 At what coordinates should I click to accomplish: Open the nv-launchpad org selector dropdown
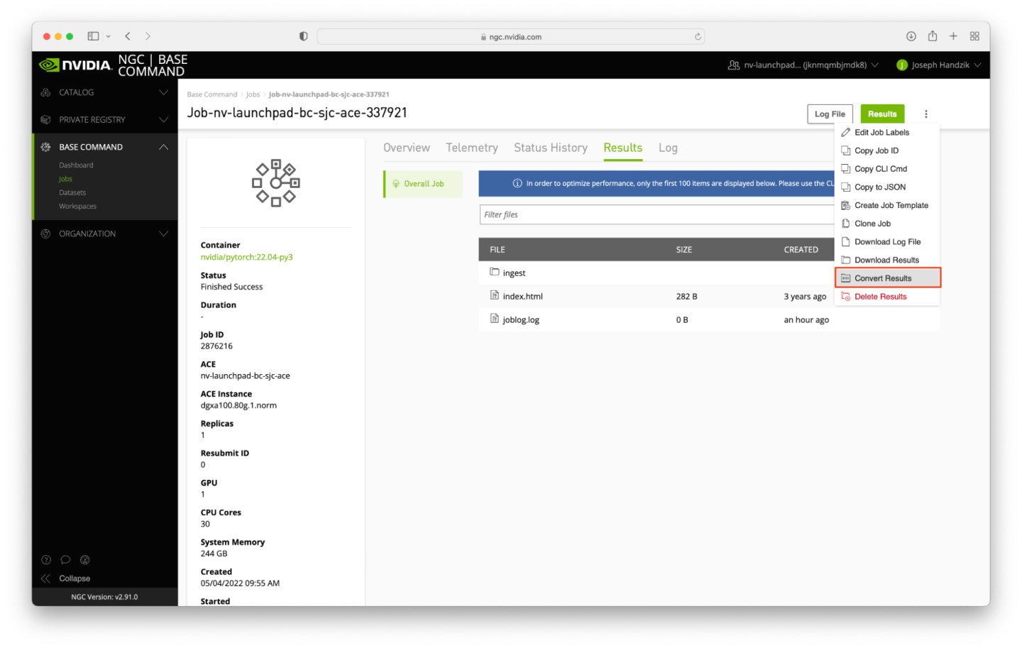pos(803,65)
